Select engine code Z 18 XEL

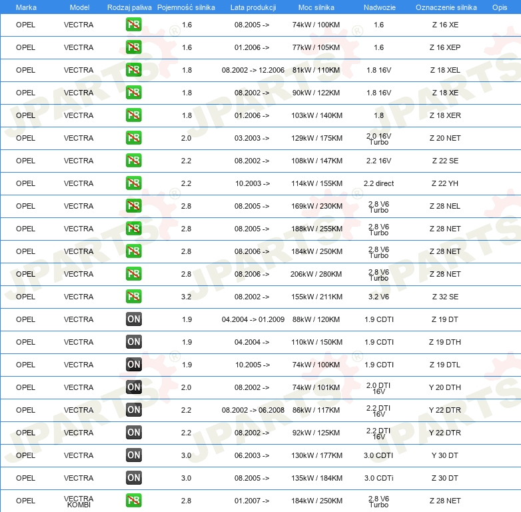pyautogui.click(x=445, y=70)
